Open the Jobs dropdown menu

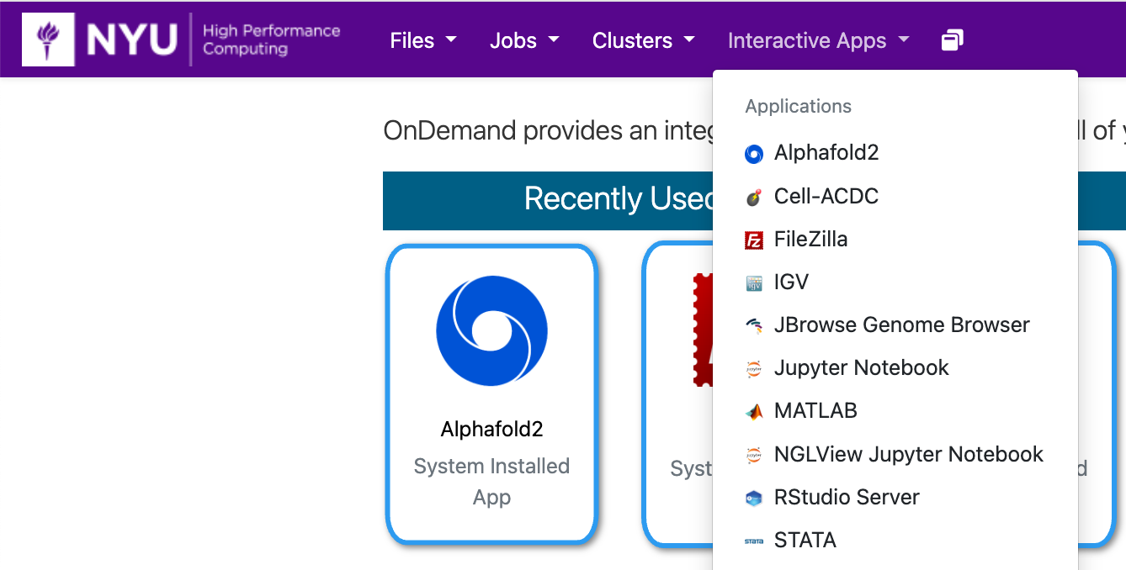pos(524,40)
